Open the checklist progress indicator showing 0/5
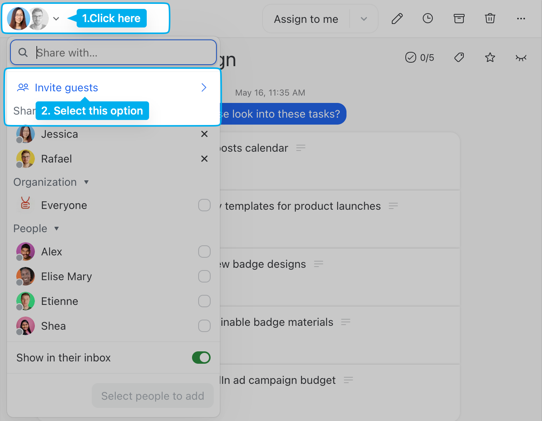The height and width of the screenshot is (421, 542). (x=419, y=57)
